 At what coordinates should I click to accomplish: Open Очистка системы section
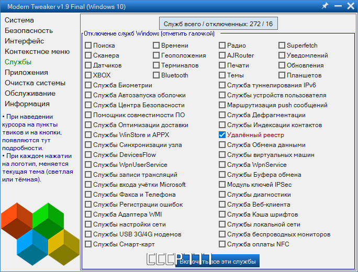point(35,83)
